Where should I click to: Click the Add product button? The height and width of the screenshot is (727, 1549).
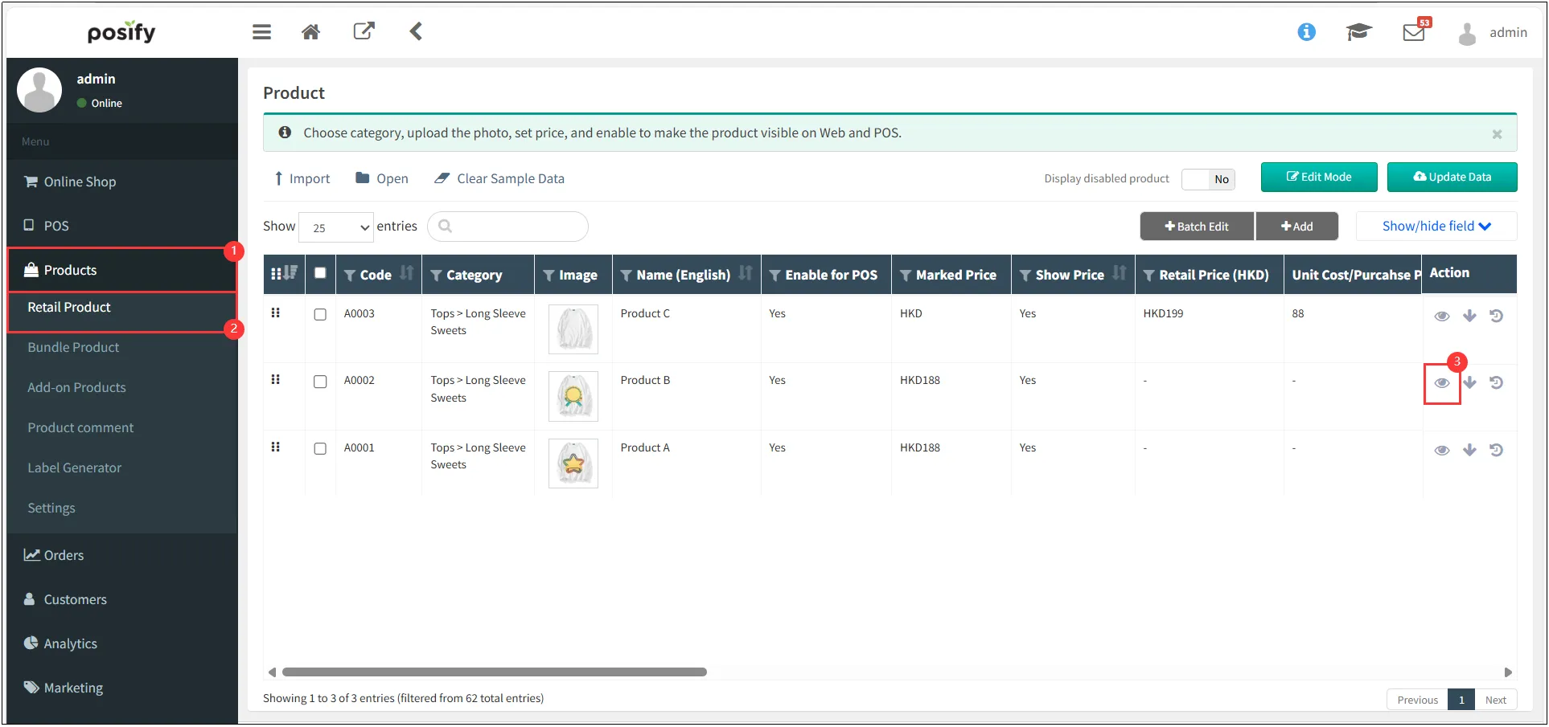coord(1296,227)
